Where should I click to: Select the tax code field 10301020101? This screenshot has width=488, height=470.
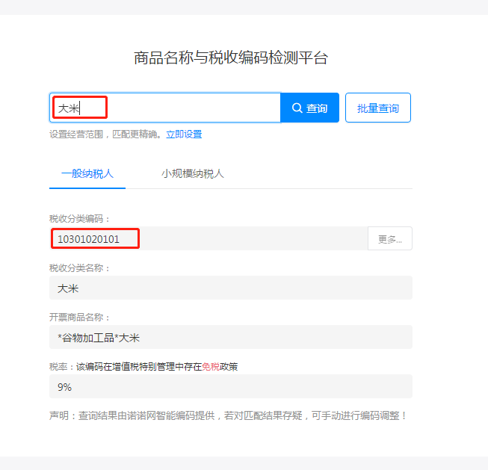tap(209, 239)
